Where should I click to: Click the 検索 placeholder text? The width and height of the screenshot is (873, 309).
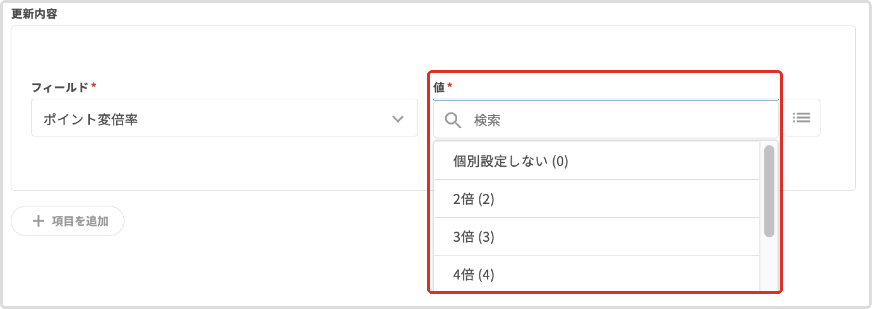[x=487, y=120]
